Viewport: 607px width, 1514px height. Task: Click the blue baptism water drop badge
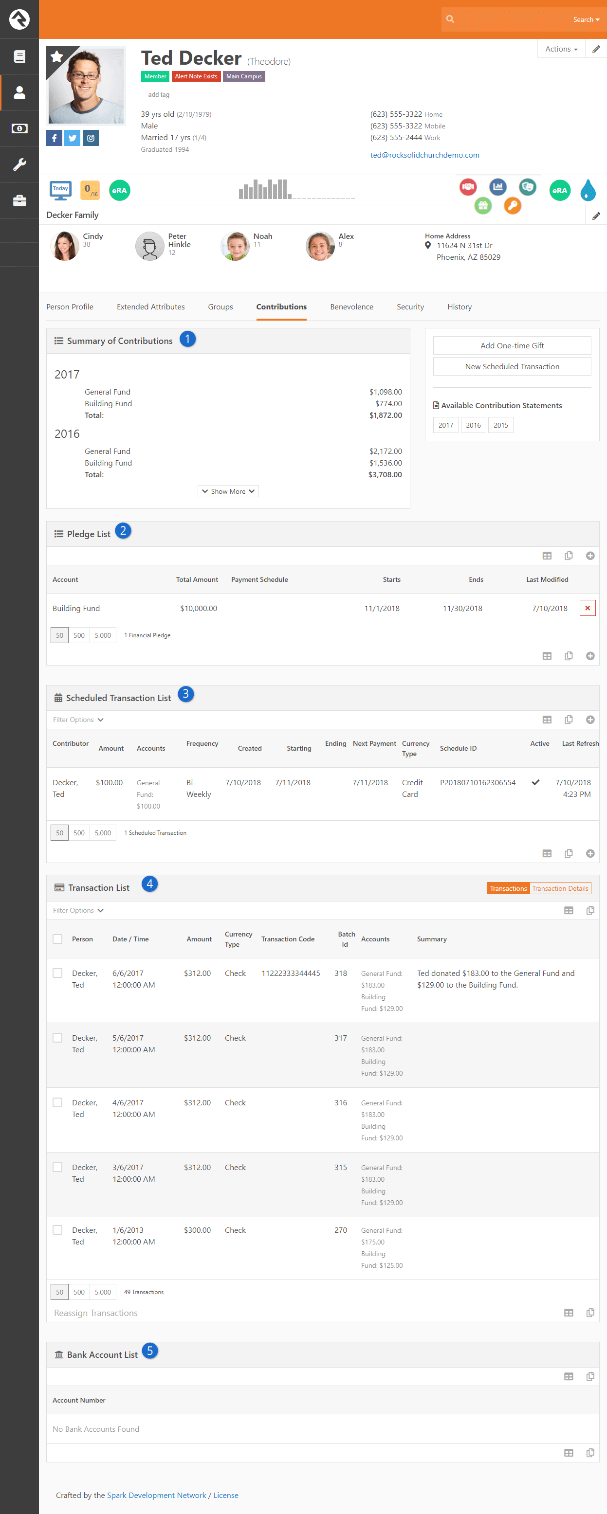pos(588,190)
